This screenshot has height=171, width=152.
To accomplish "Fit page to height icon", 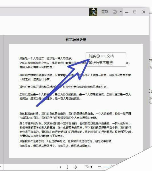I will click(67, 167).
